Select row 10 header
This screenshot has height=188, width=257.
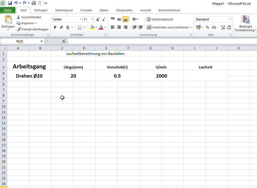[3, 106]
